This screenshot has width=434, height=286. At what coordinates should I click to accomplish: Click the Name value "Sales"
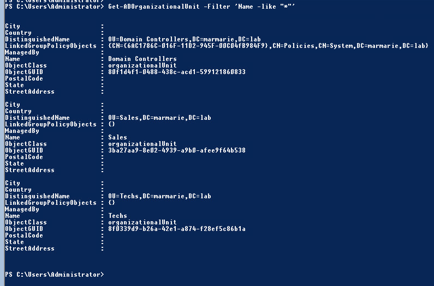point(118,137)
